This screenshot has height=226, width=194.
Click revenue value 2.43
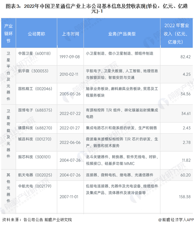(x=187, y=128)
